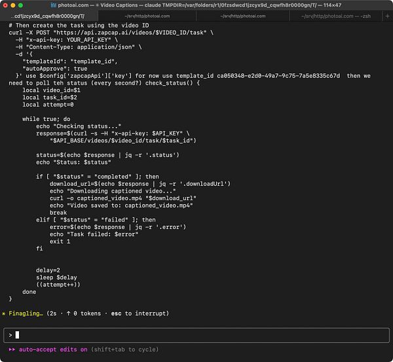
Task: Click the echo "Downloading captioned video..." line
Action: [113, 191]
